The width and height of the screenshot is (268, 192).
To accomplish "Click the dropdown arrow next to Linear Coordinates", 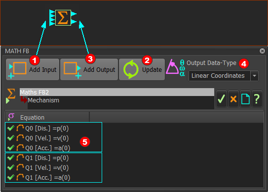I will pos(255,76).
